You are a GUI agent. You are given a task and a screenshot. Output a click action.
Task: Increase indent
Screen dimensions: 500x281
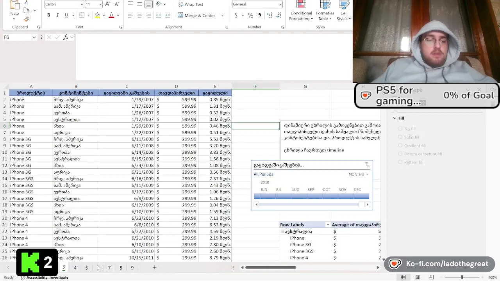[x=168, y=15]
